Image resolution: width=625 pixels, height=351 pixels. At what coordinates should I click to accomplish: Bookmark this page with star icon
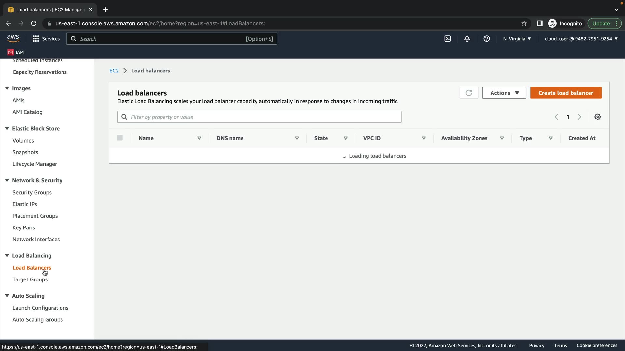pyautogui.click(x=524, y=23)
